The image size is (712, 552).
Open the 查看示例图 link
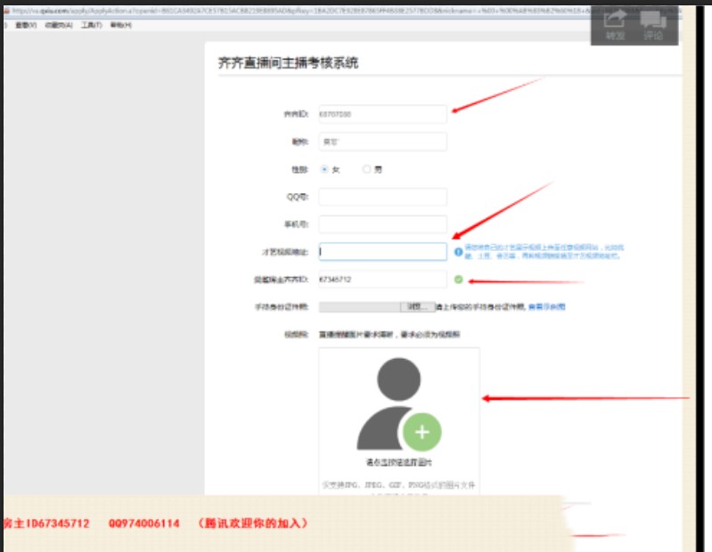point(547,307)
